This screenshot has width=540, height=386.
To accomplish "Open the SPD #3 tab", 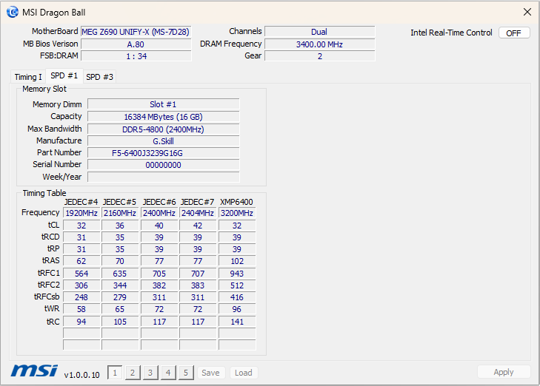I will point(99,77).
